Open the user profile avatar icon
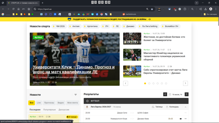 pyautogui.click(x=211, y=9)
